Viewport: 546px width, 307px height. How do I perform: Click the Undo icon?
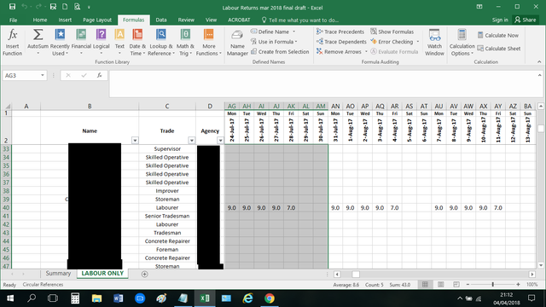pyautogui.click(x=24, y=7)
